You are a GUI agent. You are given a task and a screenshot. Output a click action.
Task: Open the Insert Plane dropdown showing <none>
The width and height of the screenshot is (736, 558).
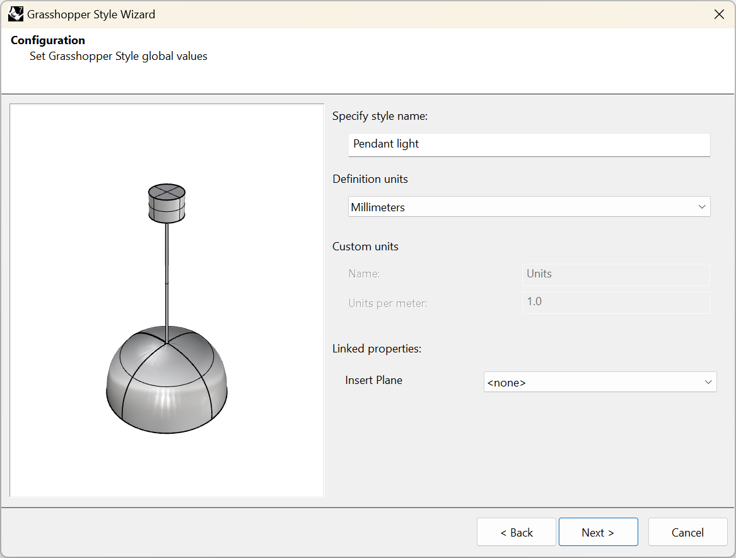[x=600, y=382]
